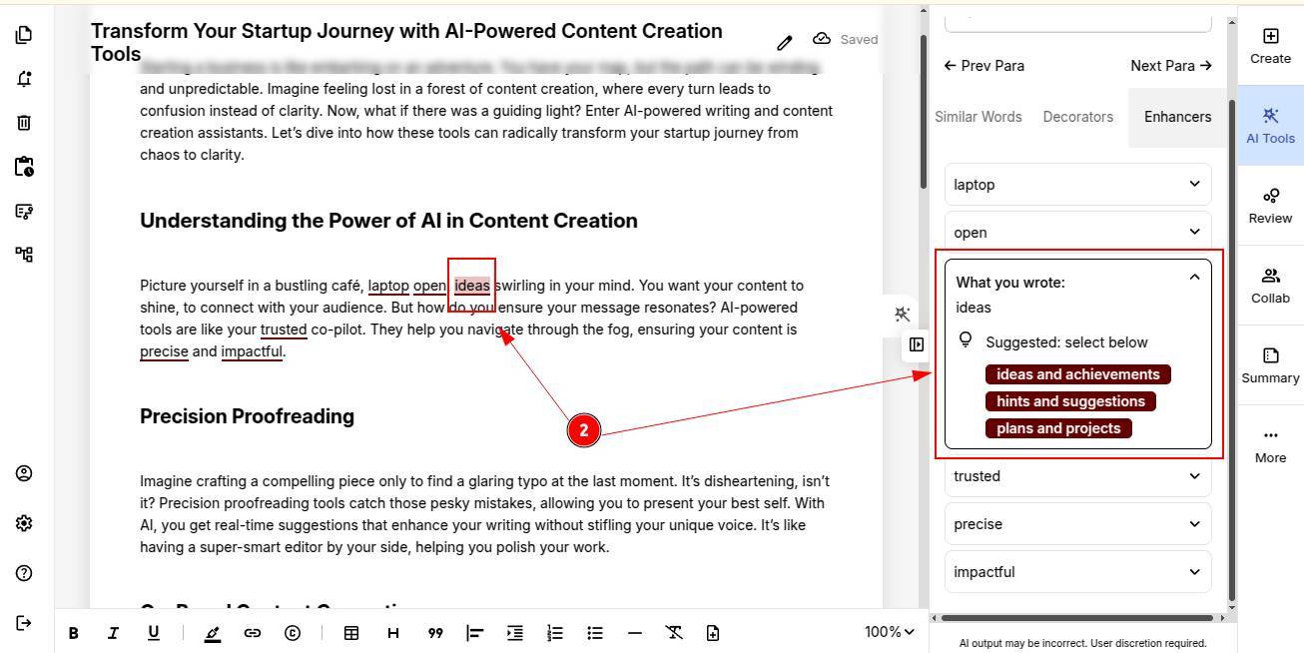This screenshot has height=653, width=1304.
Task: Collapse the 'ideas' suggestion panel
Action: click(1194, 279)
